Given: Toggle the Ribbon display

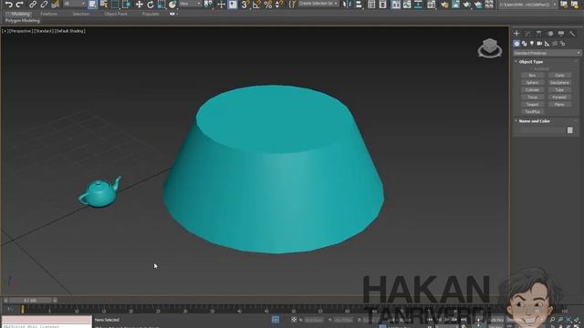Looking at the screenshot, I should coord(396,4).
